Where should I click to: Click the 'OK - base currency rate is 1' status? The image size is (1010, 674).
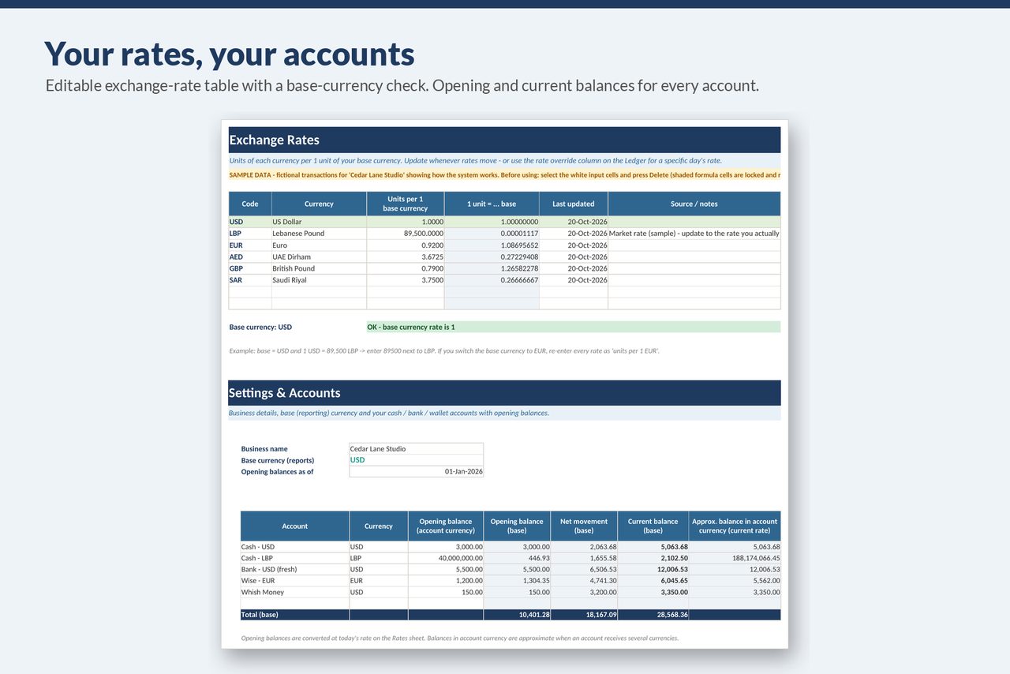(x=574, y=327)
